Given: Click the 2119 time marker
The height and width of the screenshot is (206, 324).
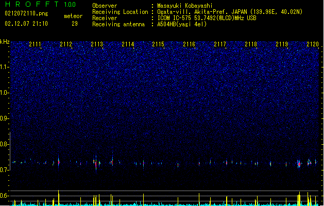Looking at the screenshot, I should pos(282,44).
